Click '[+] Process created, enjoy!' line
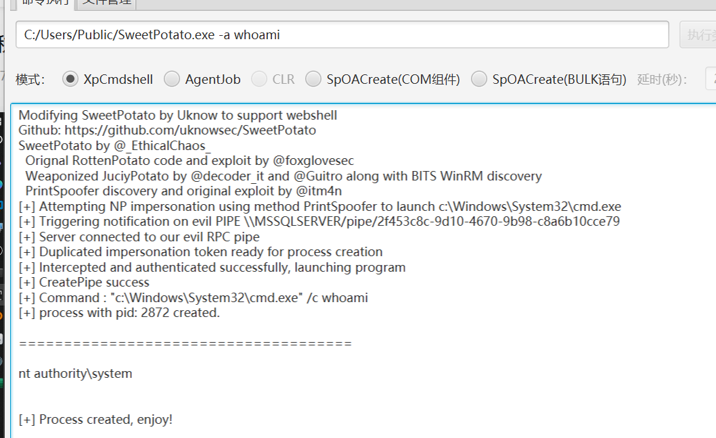716x438 pixels. click(x=95, y=419)
